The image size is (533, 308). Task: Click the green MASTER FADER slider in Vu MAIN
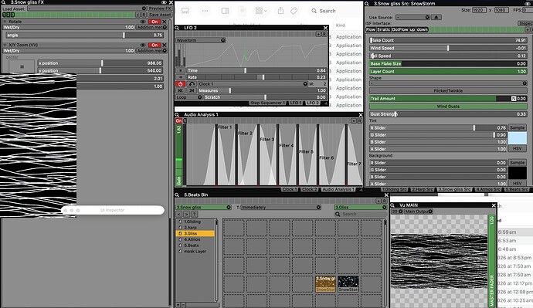491,262
